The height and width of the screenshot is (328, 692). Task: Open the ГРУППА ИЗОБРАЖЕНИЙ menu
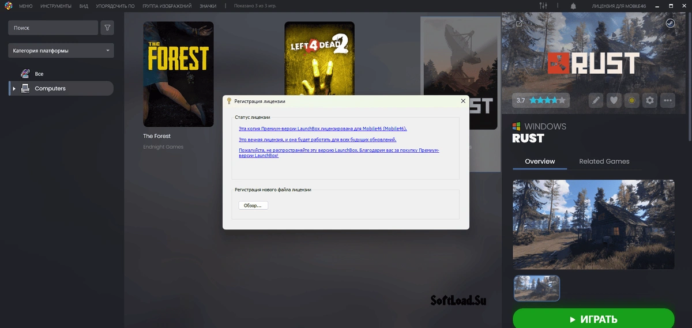point(167,6)
